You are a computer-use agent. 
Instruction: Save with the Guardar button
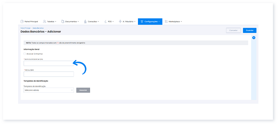(x=250, y=30)
